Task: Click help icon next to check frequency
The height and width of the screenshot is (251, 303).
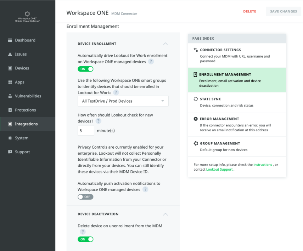Action: pos(99,121)
